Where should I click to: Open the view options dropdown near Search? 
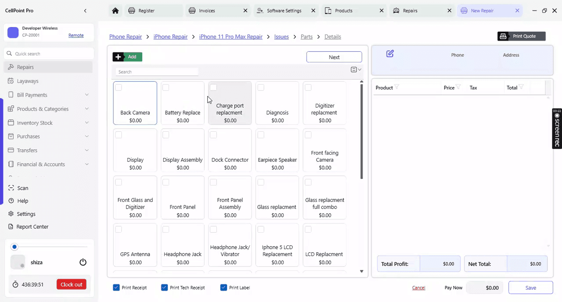click(356, 69)
